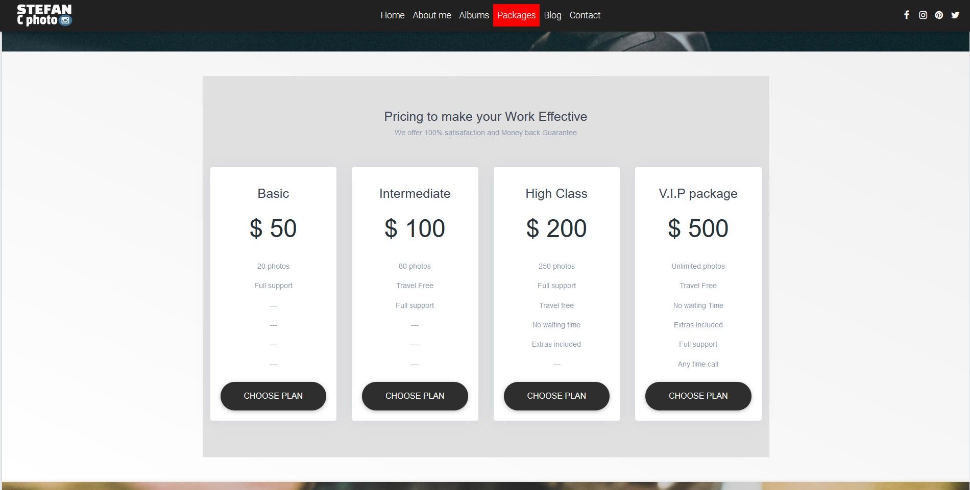Go to the Home menu item
This screenshot has height=490, width=970.
point(392,15)
